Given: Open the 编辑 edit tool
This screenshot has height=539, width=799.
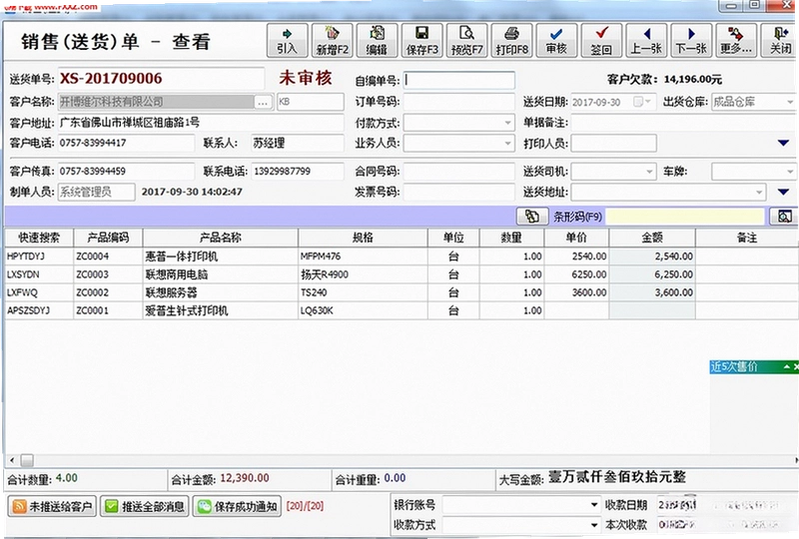Looking at the screenshot, I should (x=378, y=40).
